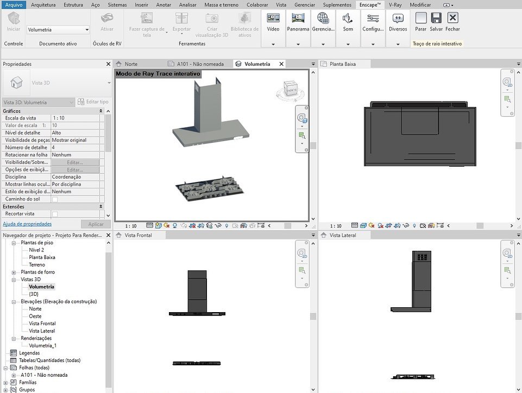The height and width of the screenshot is (393, 522).
Task: Click Editar button for Visibilidade/Sobreposição
Action: [75, 162]
